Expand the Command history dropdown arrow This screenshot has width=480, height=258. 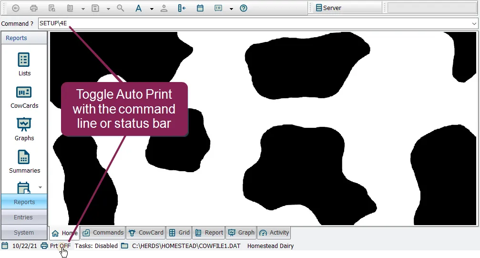point(474,23)
